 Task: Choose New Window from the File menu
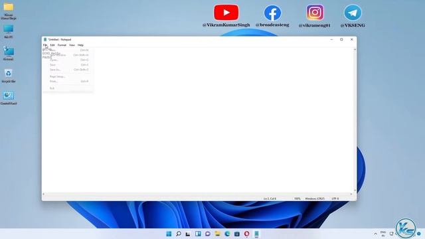click(68, 55)
